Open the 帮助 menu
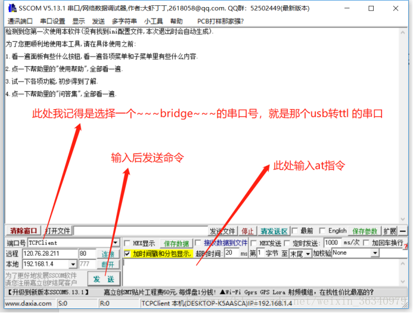Image resolution: width=413 pixels, height=313 pixels. (176, 21)
